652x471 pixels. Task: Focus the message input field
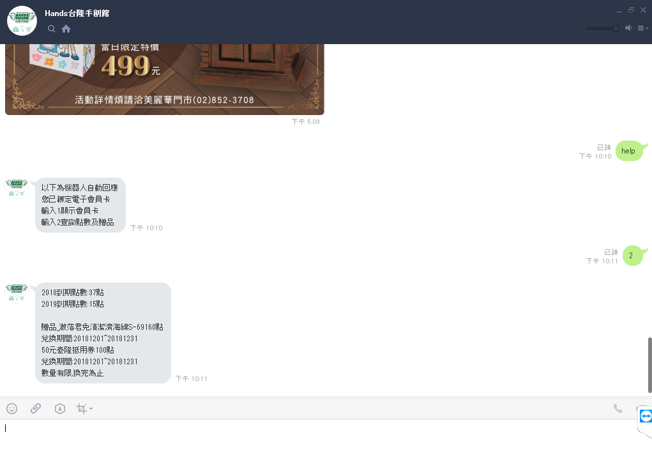(320, 444)
